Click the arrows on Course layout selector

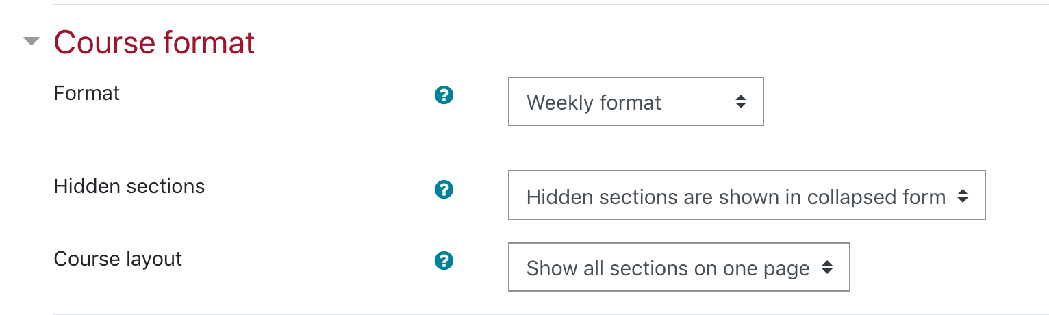click(827, 268)
